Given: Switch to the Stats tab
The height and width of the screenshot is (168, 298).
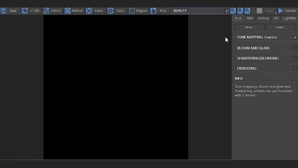Looking at the screenshot, I should [250, 18].
